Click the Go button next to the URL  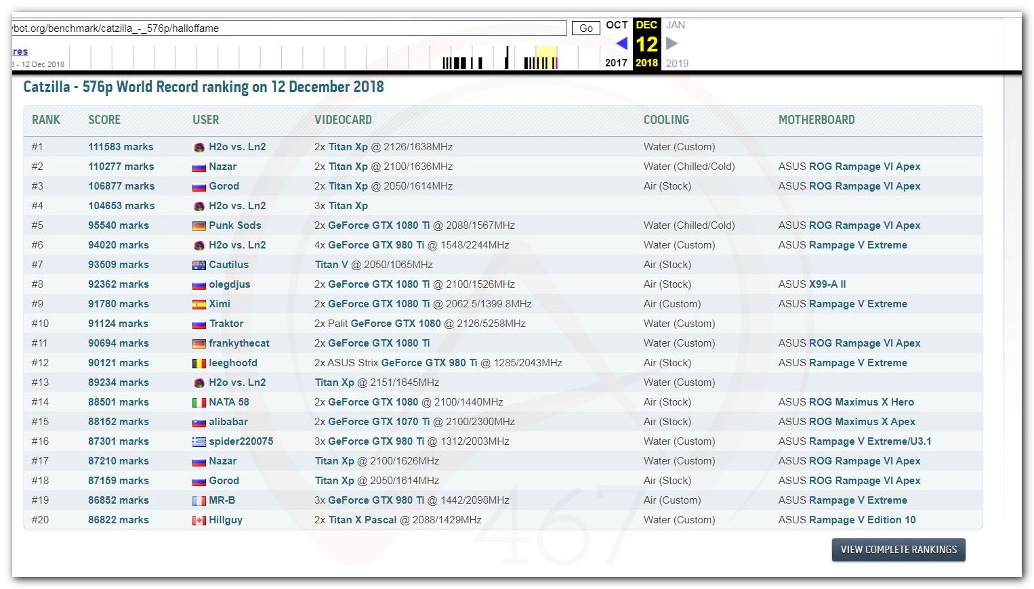click(x=586, y=28)
